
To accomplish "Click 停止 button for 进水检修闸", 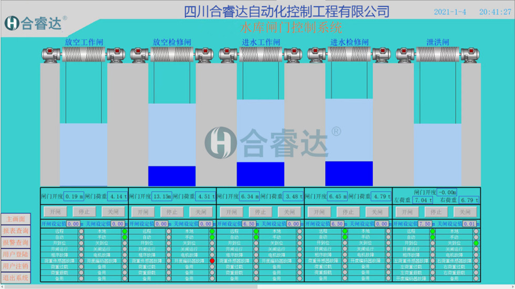I will click(x=348, y=212).
